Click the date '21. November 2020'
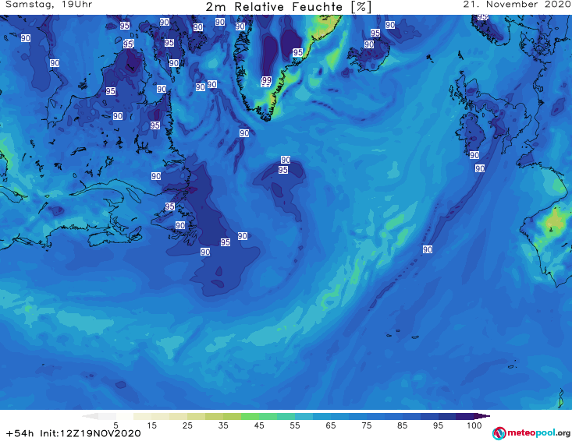 coord(517,5)
